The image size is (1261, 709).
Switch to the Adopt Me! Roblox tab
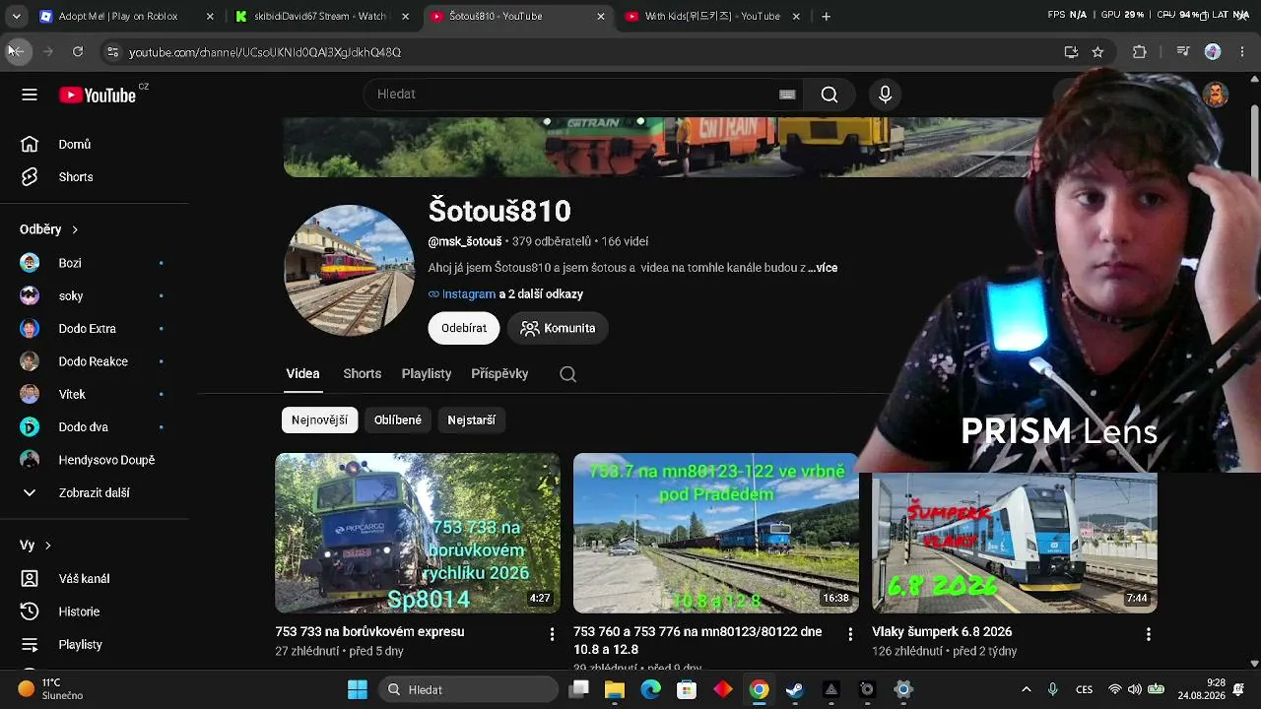click(125, 16)
